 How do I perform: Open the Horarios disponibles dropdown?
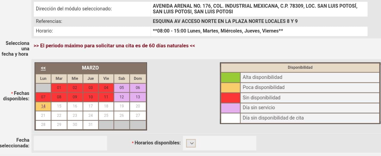click(192, 143)
